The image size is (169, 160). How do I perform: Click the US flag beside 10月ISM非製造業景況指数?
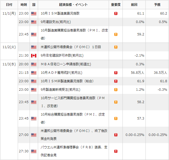click(34, 81)
